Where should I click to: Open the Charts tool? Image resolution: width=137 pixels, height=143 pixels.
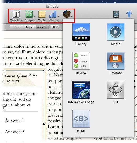coord(53,14)
